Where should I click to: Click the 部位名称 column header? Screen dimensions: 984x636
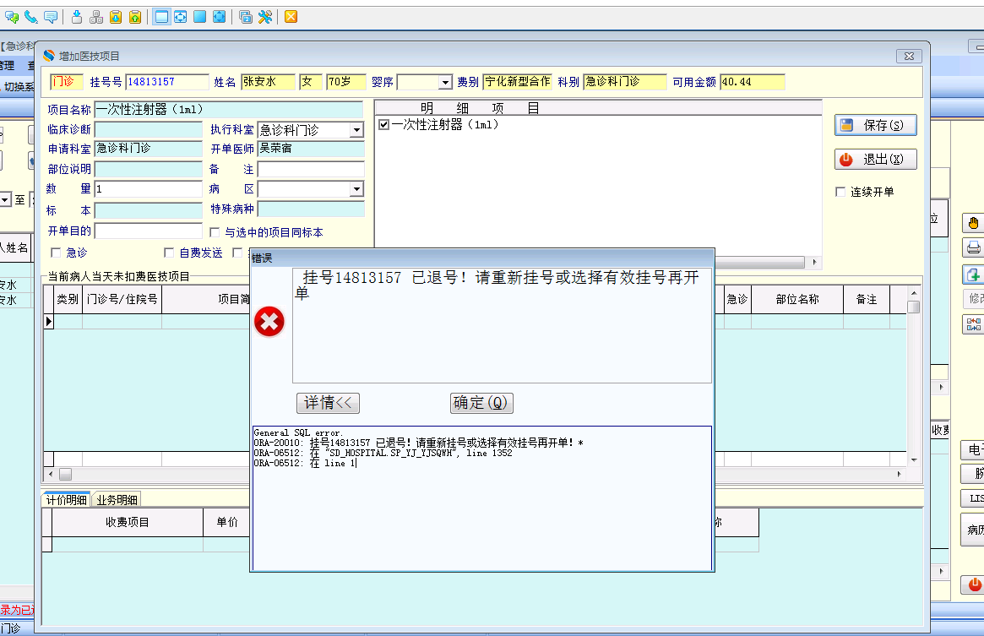797,300
